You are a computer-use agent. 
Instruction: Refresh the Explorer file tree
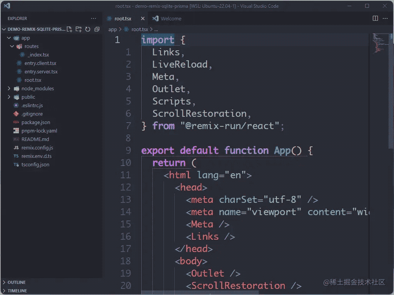tap(88, 29)
